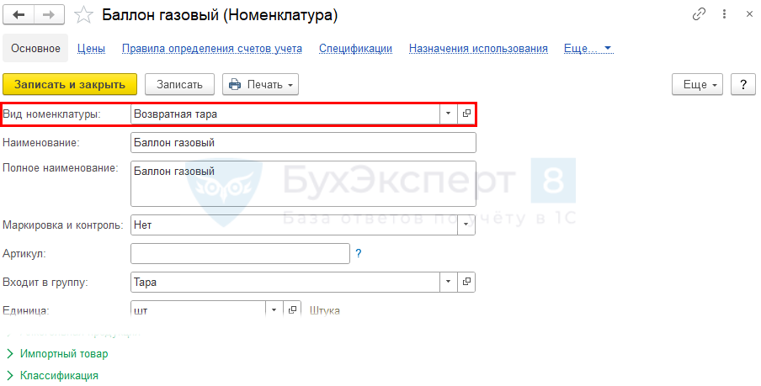
Task: Open the Спецификации tab
Action: [355, 49]
